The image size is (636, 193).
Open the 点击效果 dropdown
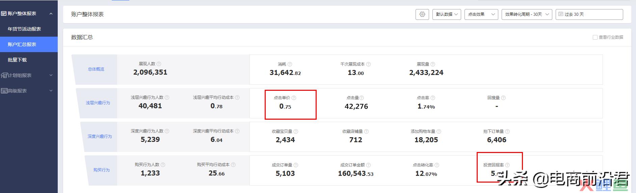481,14
